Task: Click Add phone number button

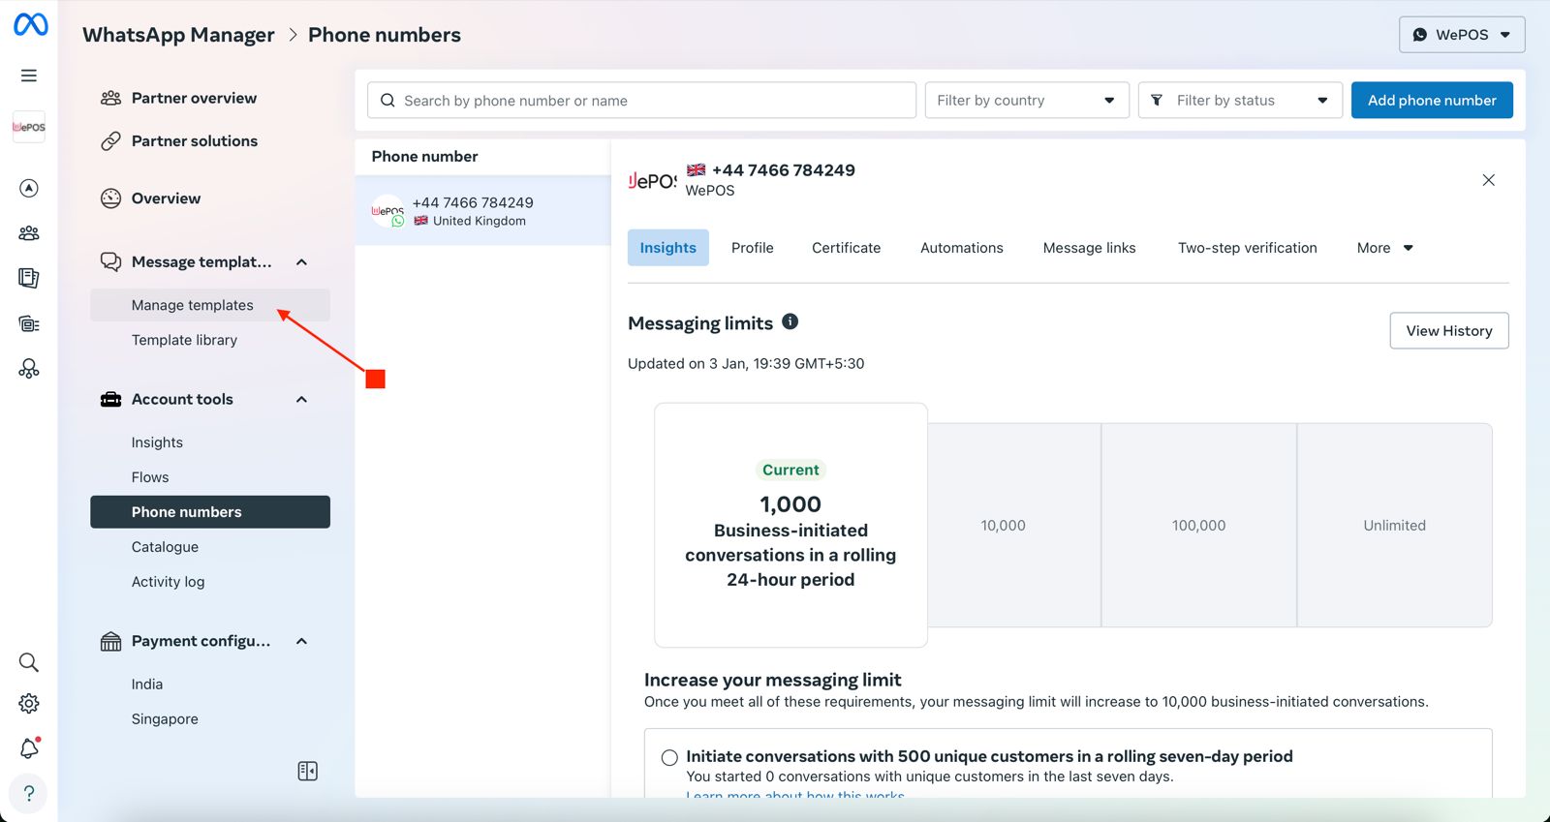Action: [1432, 101]
